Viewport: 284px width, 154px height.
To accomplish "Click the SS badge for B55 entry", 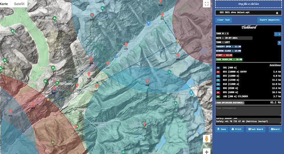I will tap(218, 72).
